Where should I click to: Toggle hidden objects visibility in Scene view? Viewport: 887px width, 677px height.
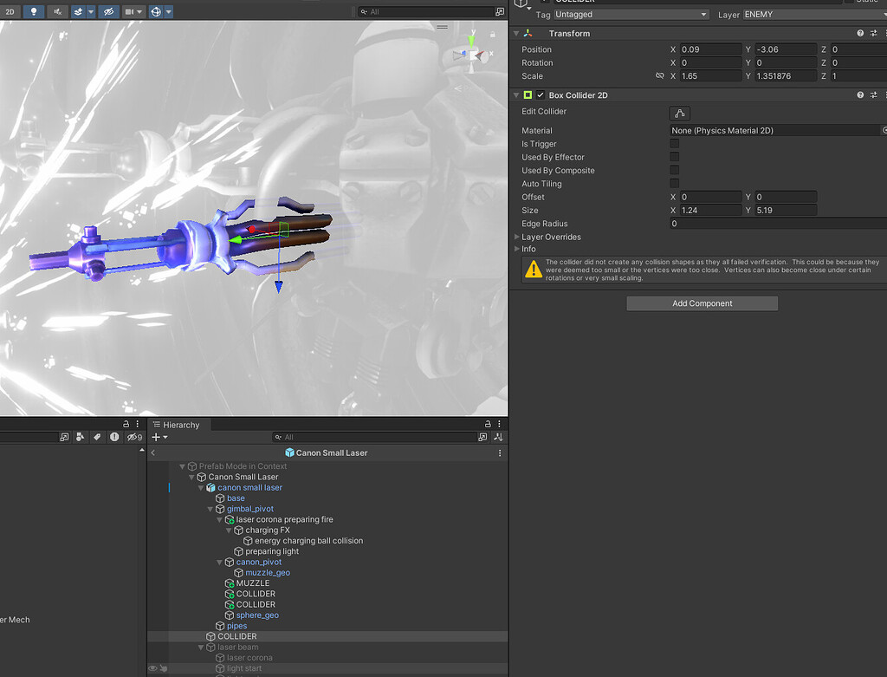[108, 11]
